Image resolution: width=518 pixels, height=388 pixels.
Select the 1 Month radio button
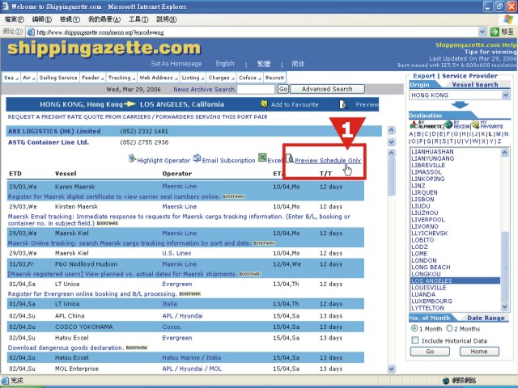point(414,328)
